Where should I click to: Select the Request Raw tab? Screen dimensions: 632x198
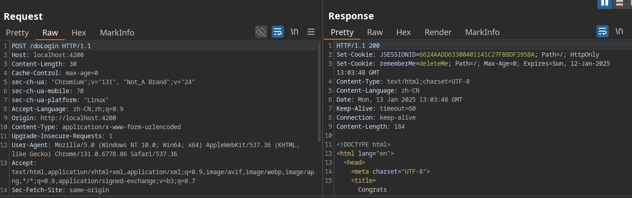pyautogui.click(x=50, y=32)
